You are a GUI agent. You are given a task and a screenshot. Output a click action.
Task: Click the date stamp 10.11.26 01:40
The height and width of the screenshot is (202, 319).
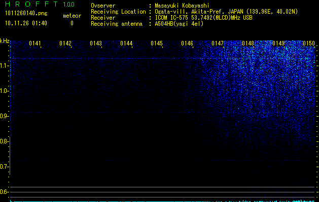click(26, 23)
